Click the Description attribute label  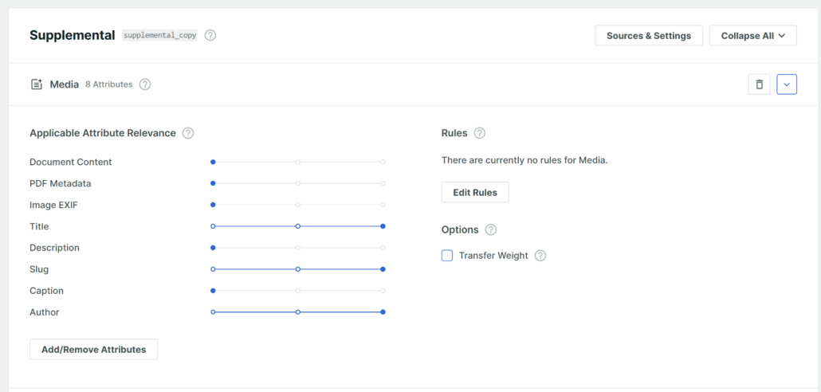pos(54,248)
